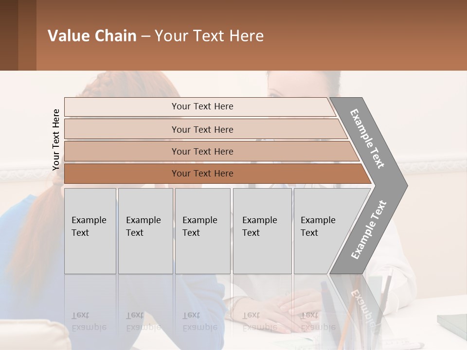Screen dimensions: 467x350
Task: Select the middle gray "Example Text" box
Action: 202,231
